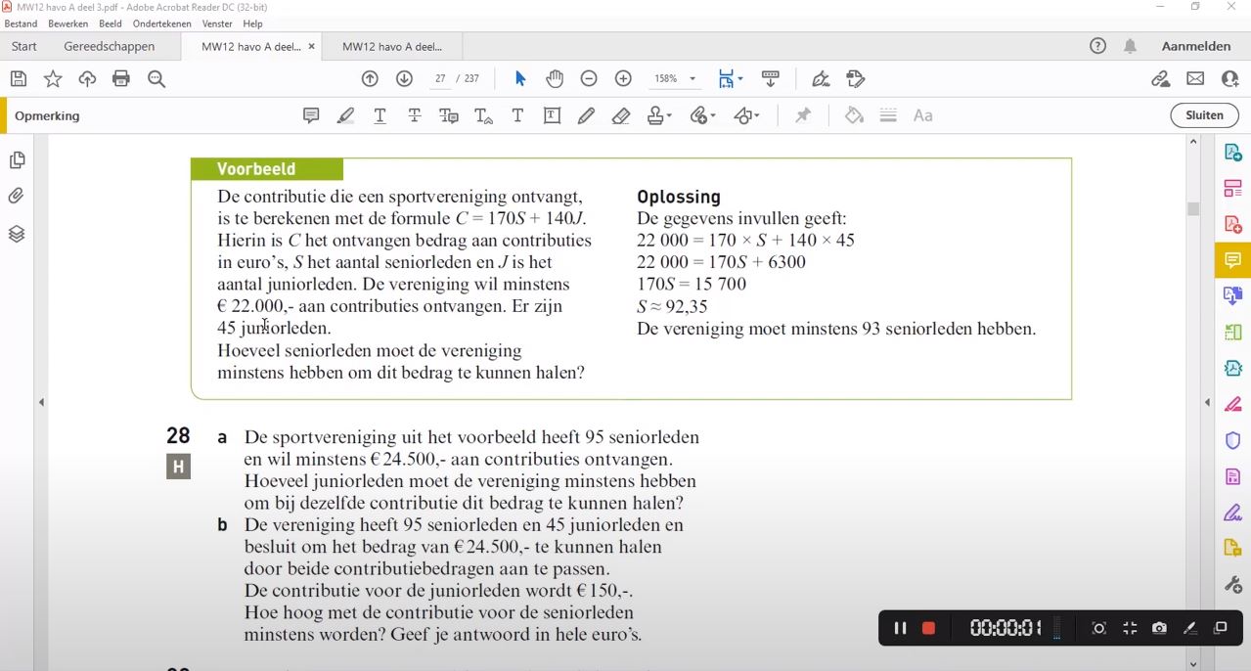Collapse the right tools pane arrow
This screenshot has width=1251, height=671.
click(x=1207, y=402)
